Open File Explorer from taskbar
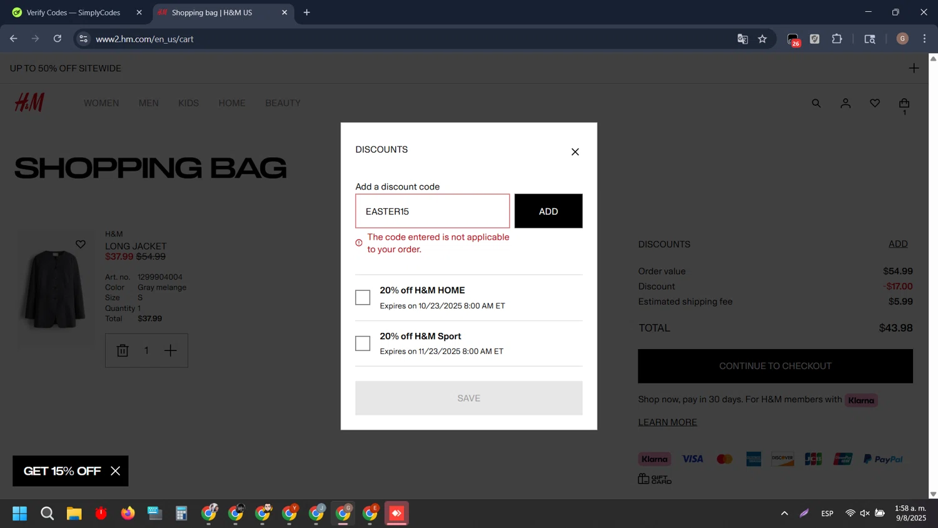 coord(74,514)
